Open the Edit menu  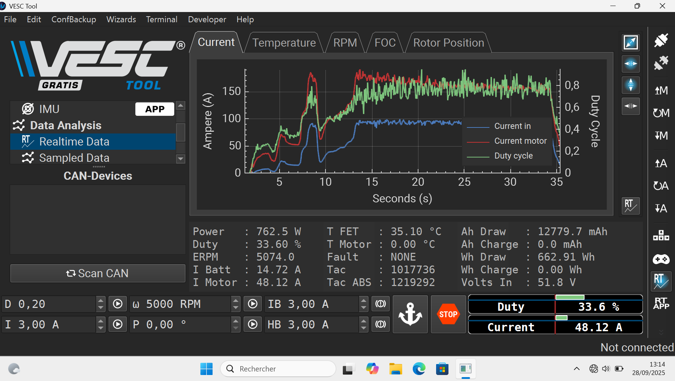34,19
